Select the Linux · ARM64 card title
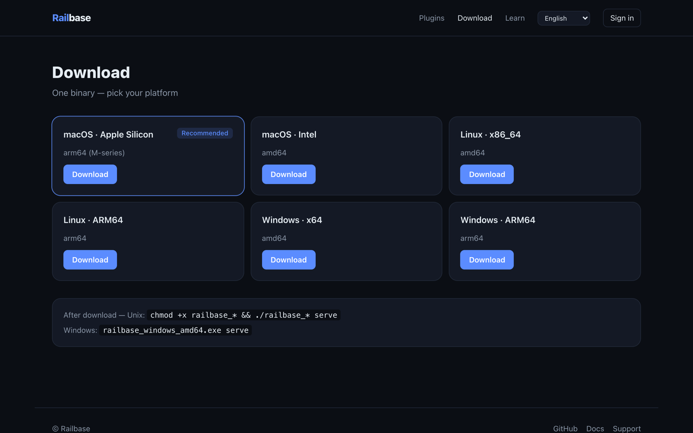Image resolution: width=693 pixels, height=433 pixels. [93, 220]
